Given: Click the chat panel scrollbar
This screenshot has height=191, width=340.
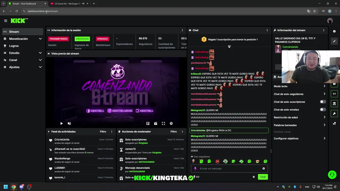Looking at the screenshot, I should point(271,151).
